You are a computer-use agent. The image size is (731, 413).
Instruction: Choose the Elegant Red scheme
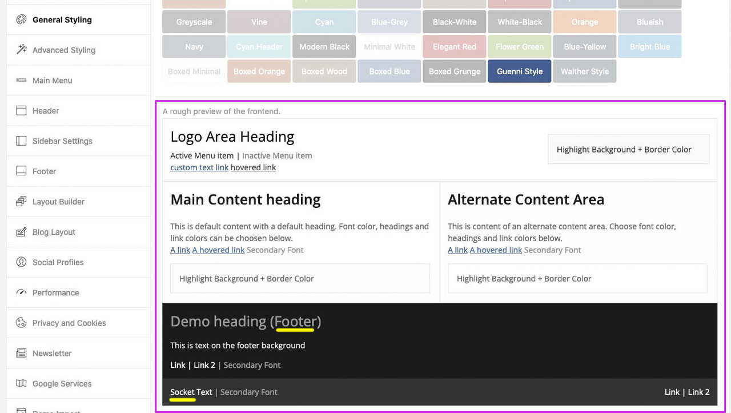pyautogui.click(x=455, y=46)
